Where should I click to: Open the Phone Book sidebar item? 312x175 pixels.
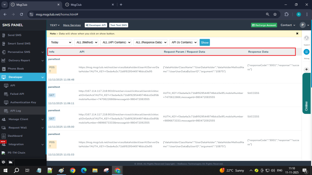click(16, 69)
